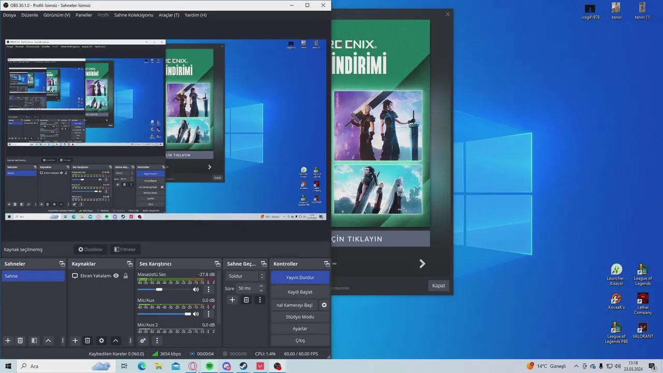Mute the Mic/Aux audio channel
This screenshot has height=373, width=663.
pos(195,313)
